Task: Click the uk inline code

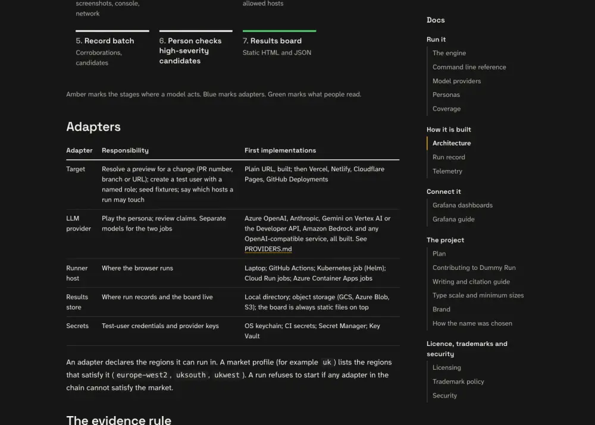Action: point(327,363)
